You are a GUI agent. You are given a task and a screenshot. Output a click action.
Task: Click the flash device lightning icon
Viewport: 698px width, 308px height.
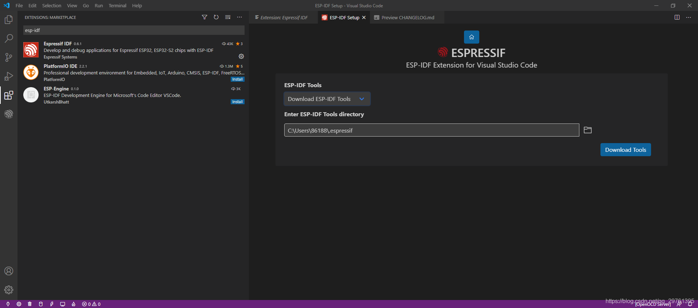click(x=52, y=304)
